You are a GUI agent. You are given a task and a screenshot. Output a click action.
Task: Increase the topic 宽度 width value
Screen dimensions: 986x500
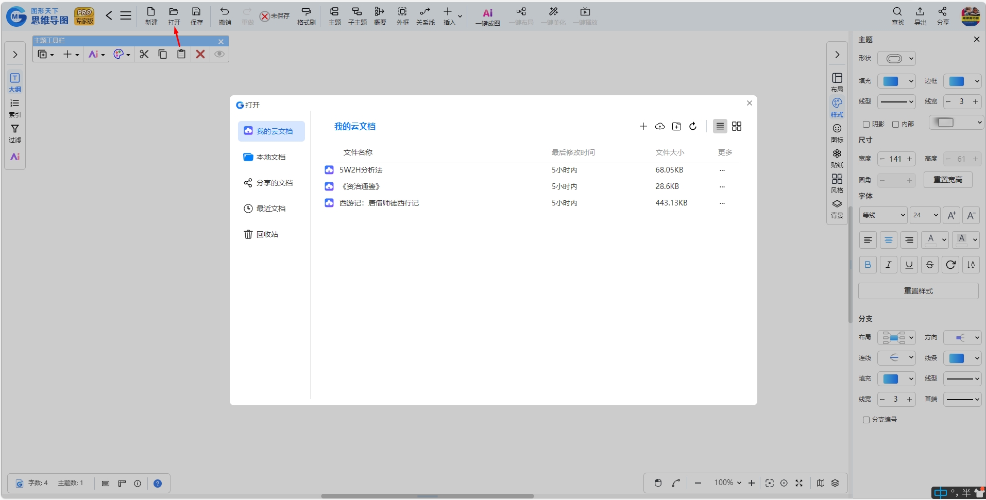pyautogui.click(x=909, y=159)
